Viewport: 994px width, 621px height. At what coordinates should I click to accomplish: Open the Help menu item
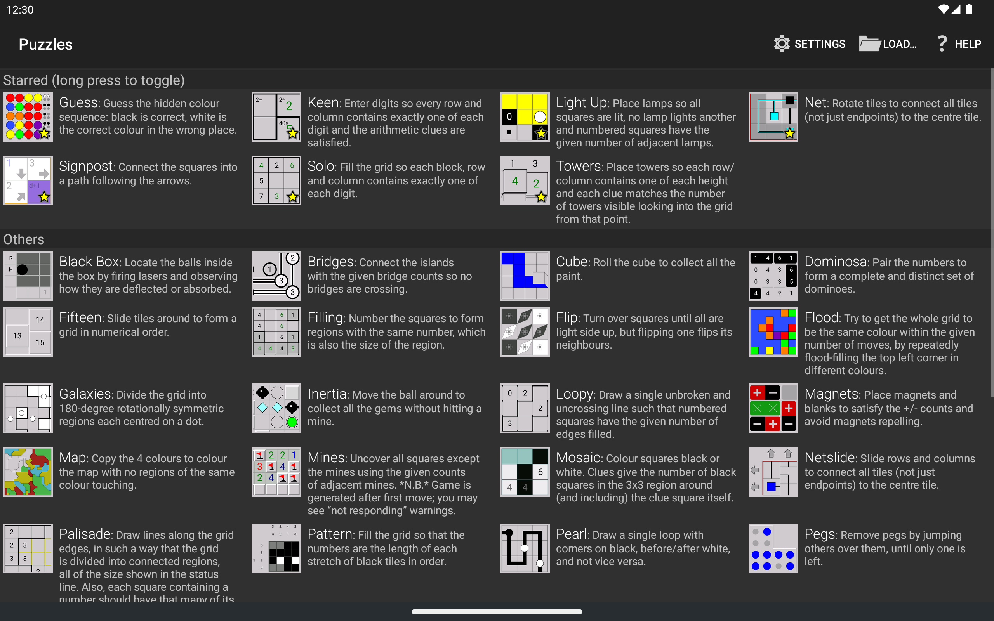(x=959, y=44)
